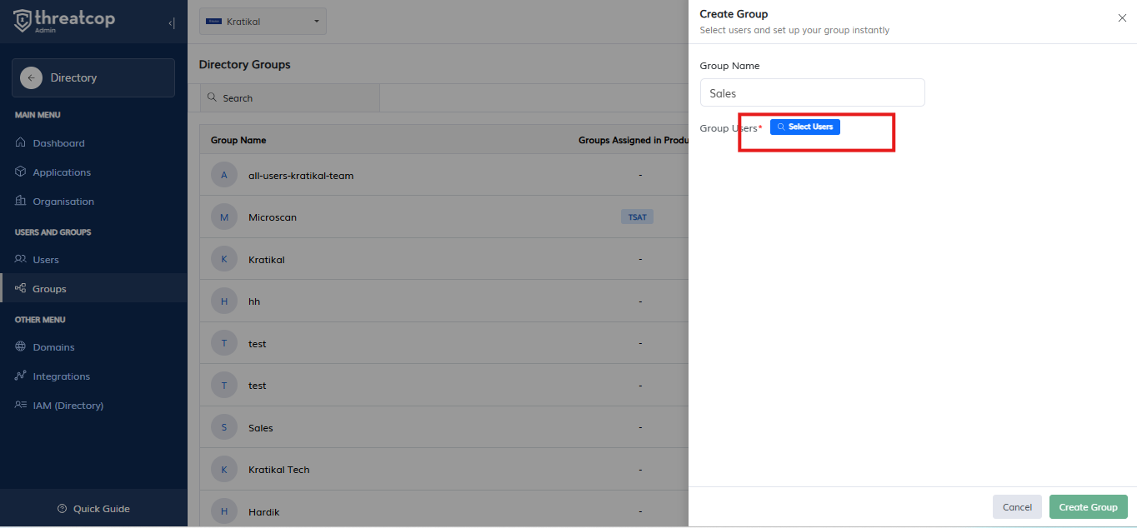Close the Create Group panel

pos(1122,18)
